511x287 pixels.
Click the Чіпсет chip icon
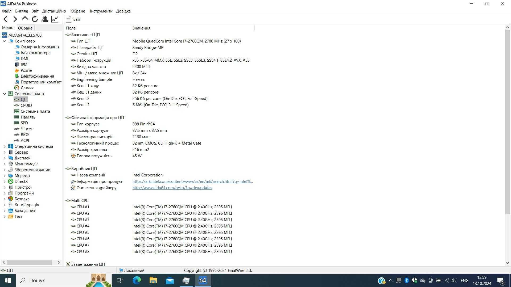[x=17, y=129]
